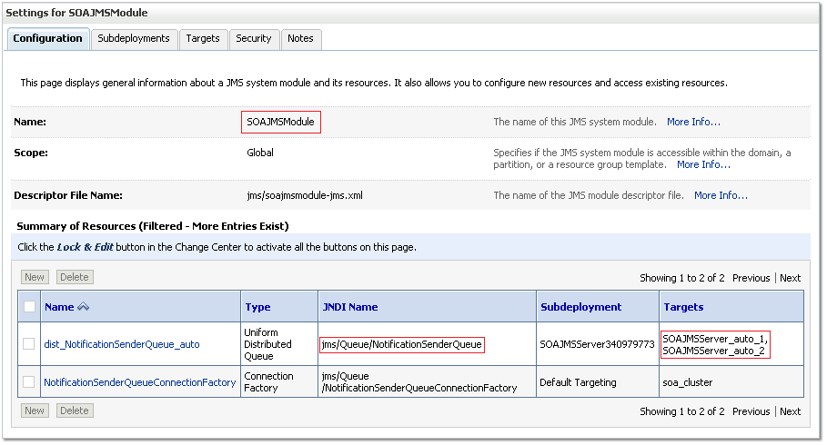Open More Info link for module Name
This screenshot has height=445, width=827.
693,122
